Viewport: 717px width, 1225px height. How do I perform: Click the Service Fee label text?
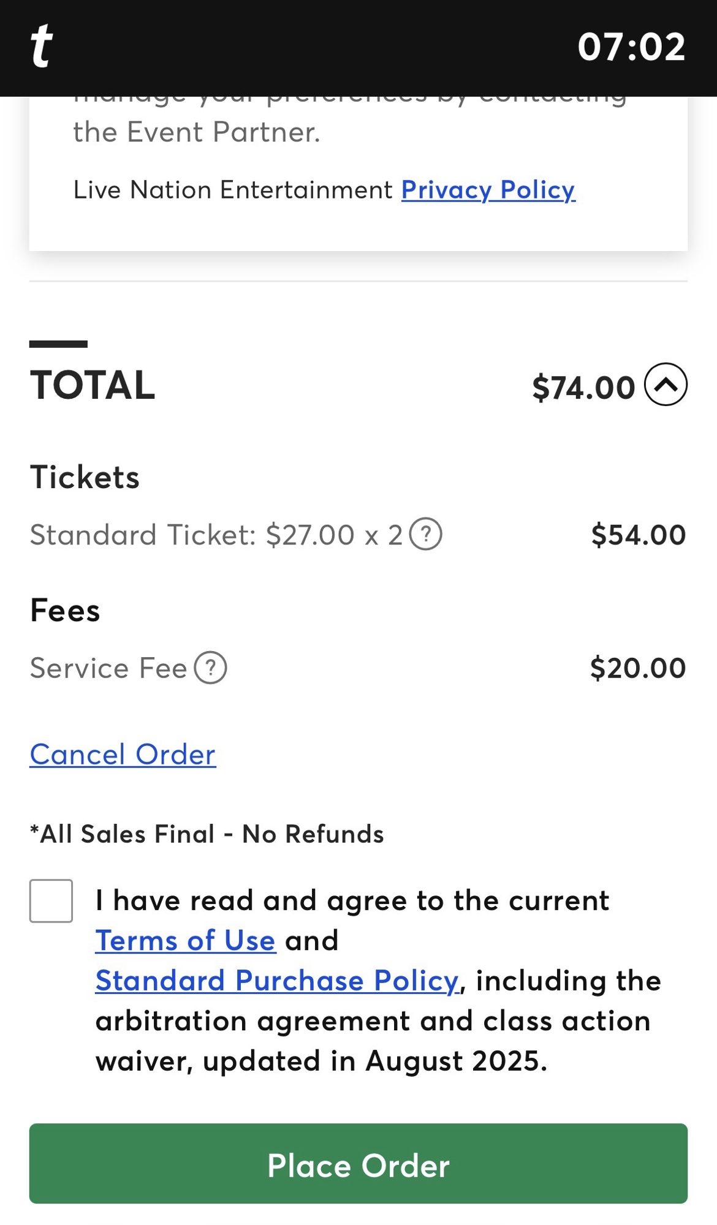108,668
